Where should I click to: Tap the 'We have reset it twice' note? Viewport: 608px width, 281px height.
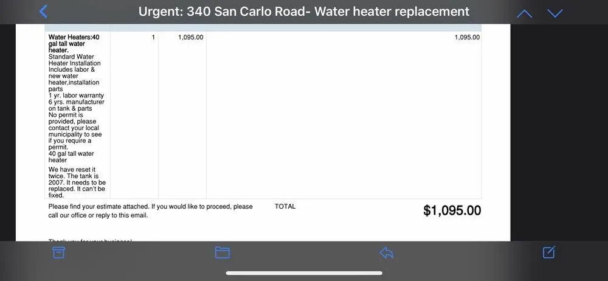point(77,182)
